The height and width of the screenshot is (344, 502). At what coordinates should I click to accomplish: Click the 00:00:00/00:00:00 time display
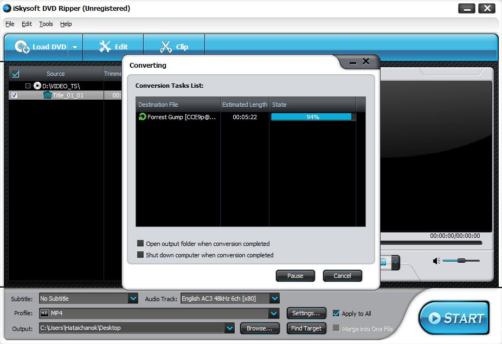coord(455,236)
